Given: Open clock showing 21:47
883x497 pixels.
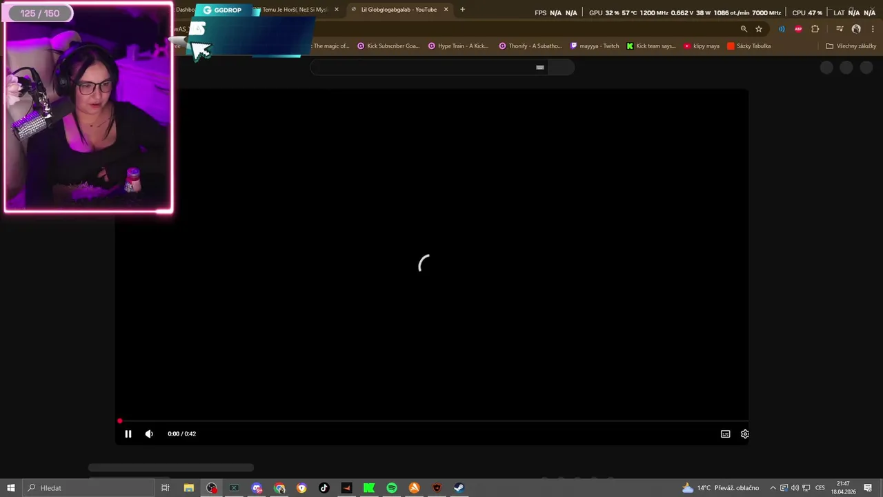Looking at the screenshot, I should point(843,487).
